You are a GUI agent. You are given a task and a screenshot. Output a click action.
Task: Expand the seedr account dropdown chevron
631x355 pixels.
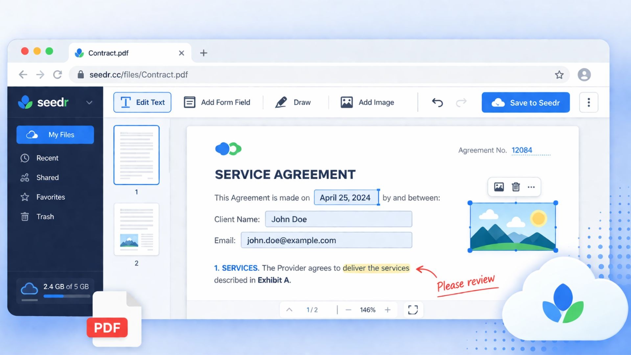click(x=89, y=103)
